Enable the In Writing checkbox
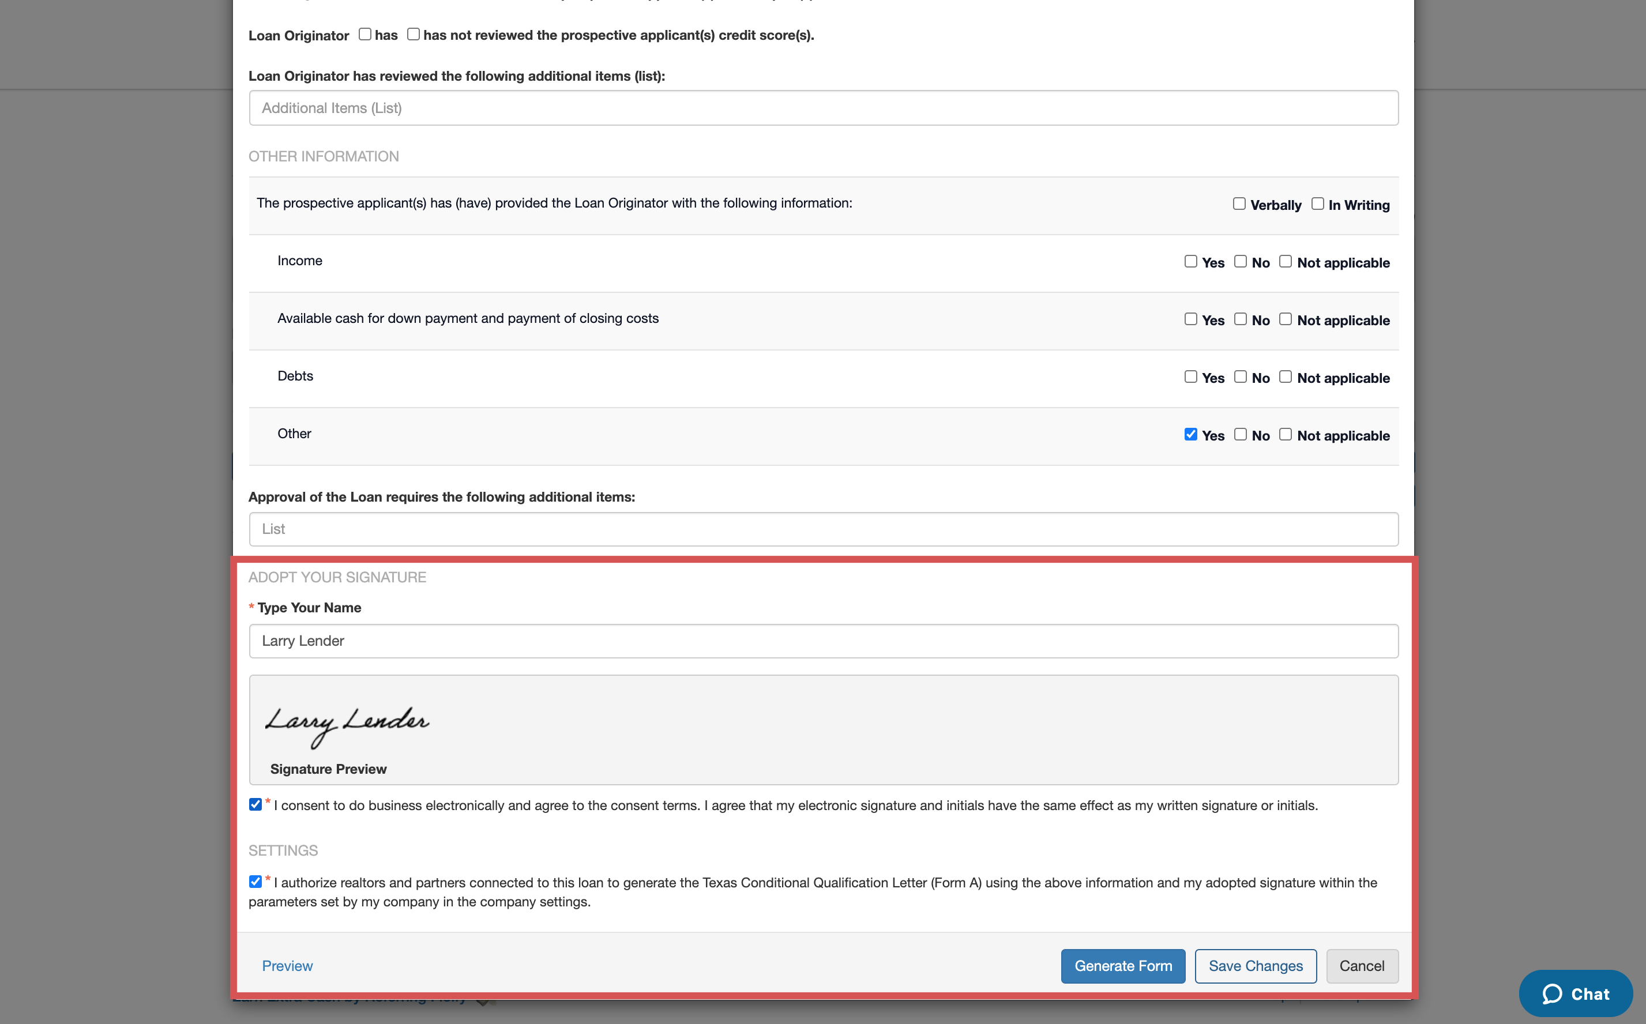The image size is (1646, 1024). point(1317,203)
